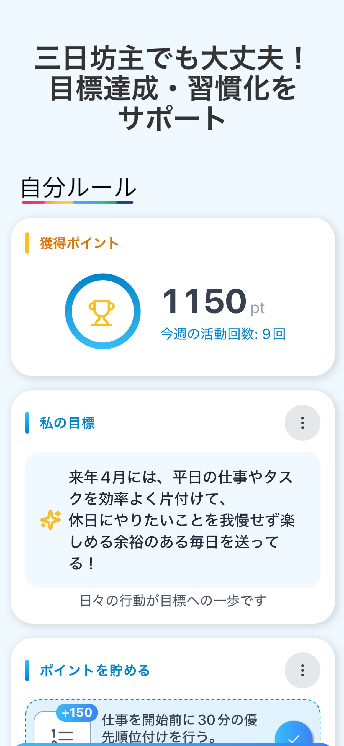Click the yellow sparkle icon beside the goal
Viewport: 344px width, 746px height.
[x=51, y=520]
